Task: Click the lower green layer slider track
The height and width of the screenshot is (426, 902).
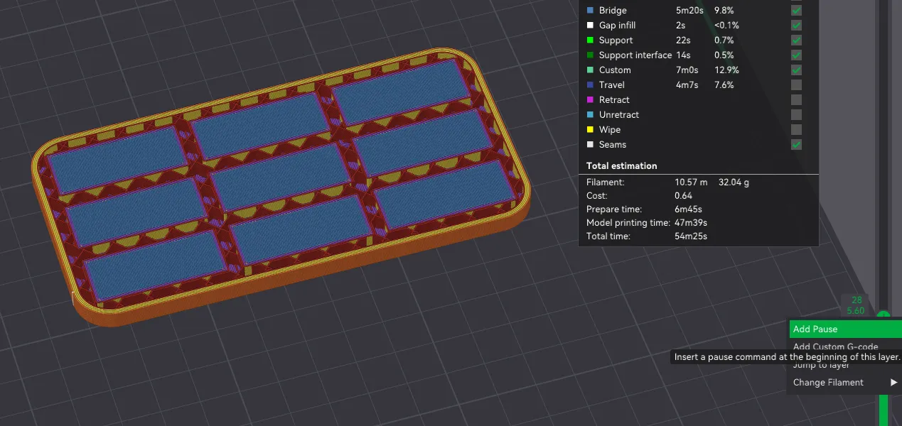Action: coord(884,410)
